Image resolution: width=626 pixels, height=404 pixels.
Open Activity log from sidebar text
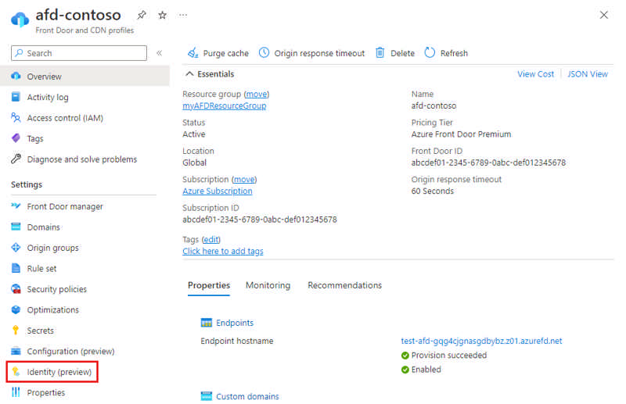48,98
